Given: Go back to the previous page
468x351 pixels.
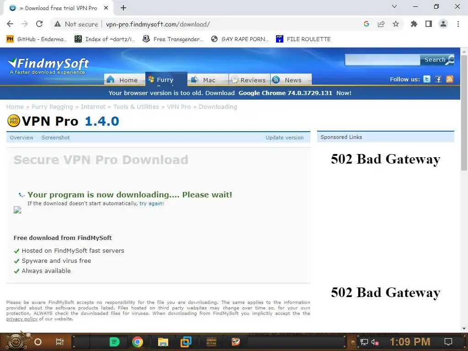Looking at the screenshot, I should (x=10, y=24).
